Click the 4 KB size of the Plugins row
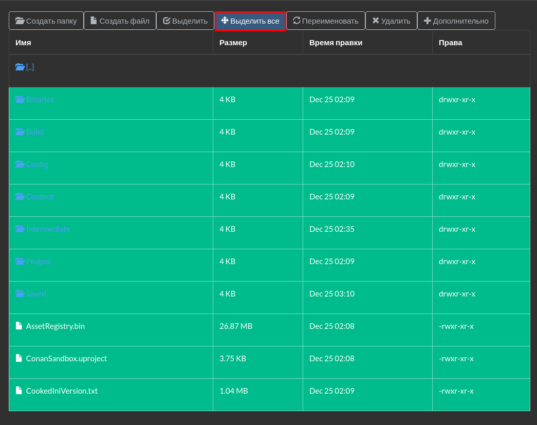Image resolution: width=537 pixels, height=425 pixels. click(x=228, y=262)
